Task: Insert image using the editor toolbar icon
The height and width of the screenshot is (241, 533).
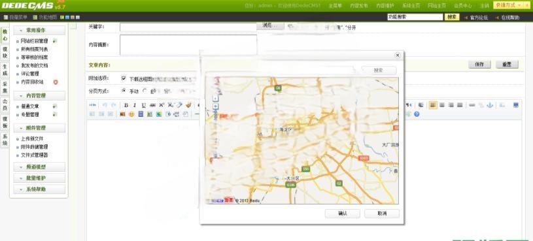Action: (x=123, y=114)
